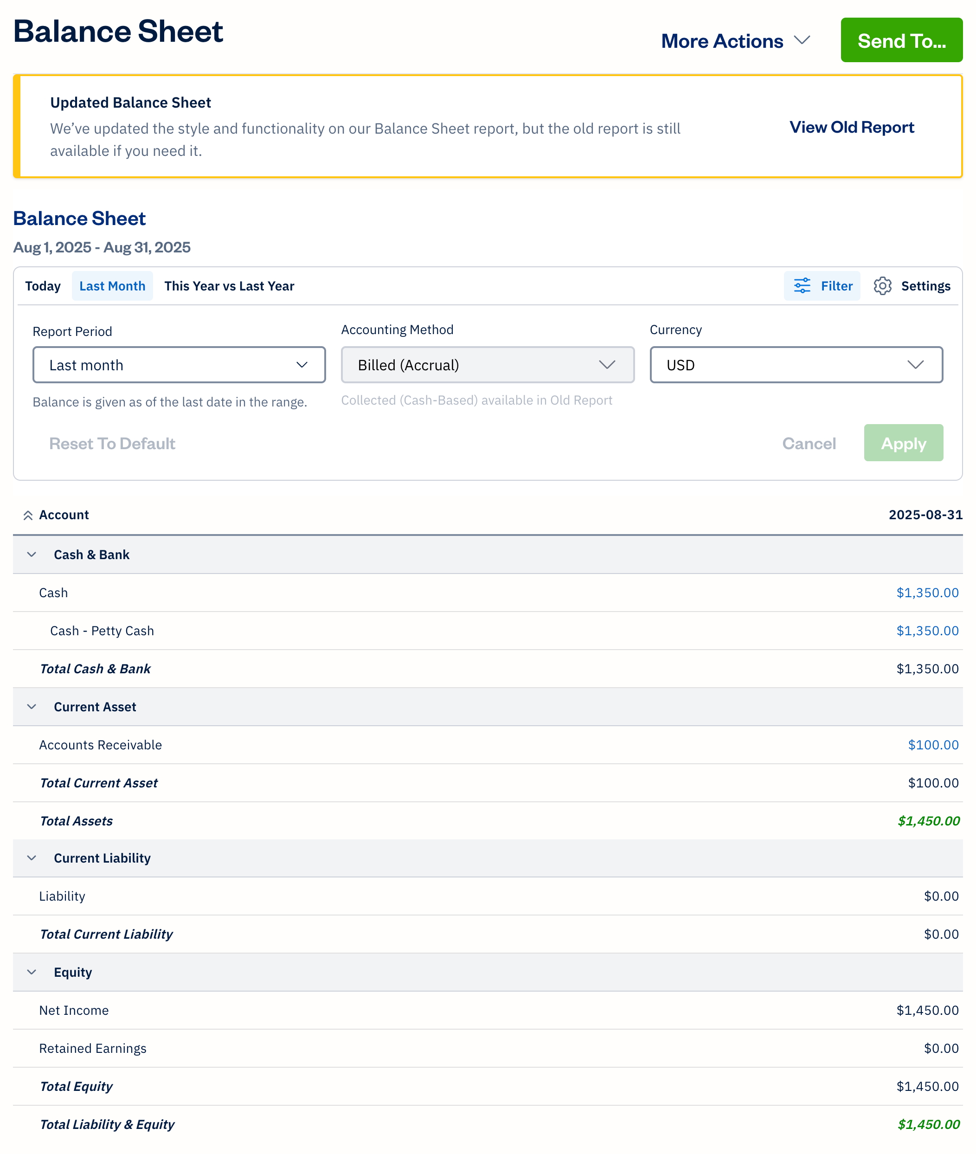Click the Current Liability section title

pyautogui.click(x=102, y=858)
